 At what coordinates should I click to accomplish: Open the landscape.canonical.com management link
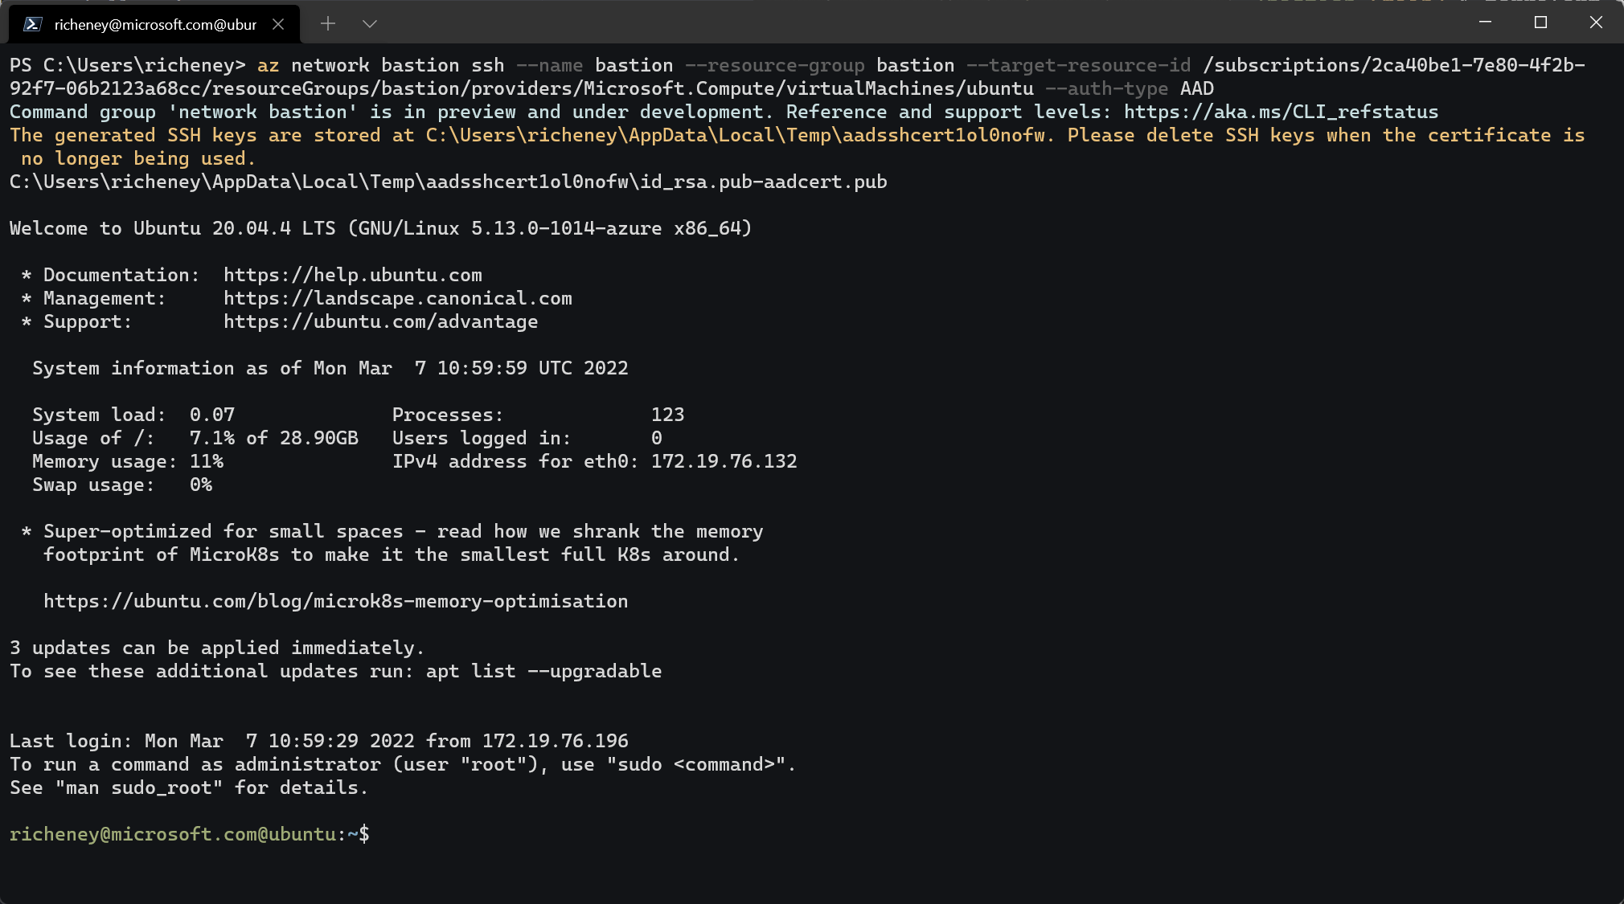[x=397, y=298]
